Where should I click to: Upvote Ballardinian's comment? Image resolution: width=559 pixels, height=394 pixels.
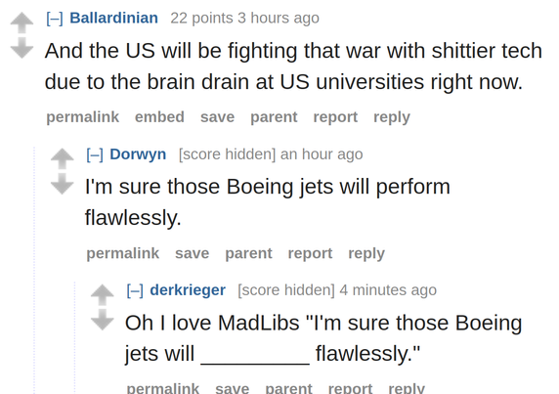coord(21,22)
